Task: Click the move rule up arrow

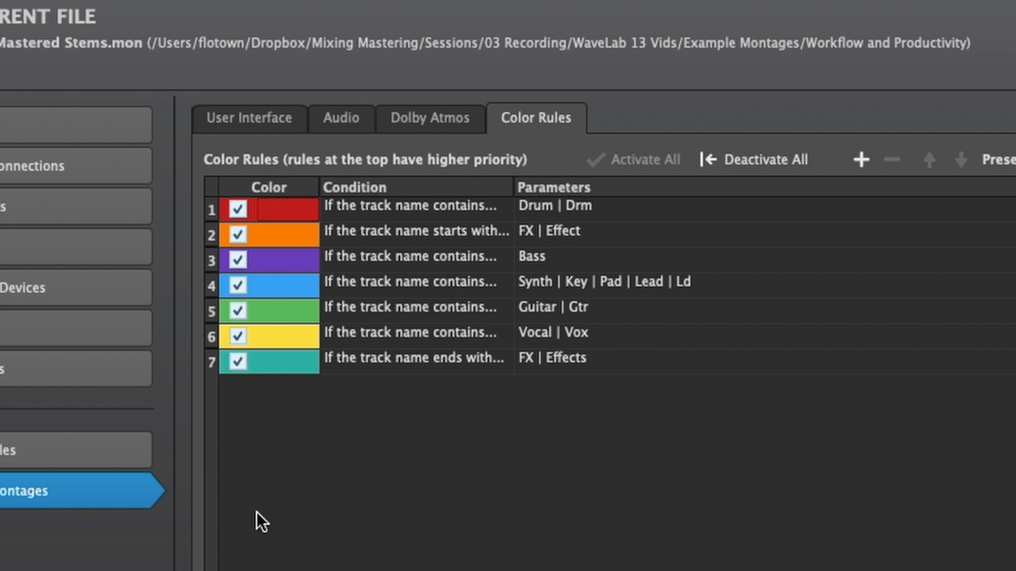Action: (929, 160)
